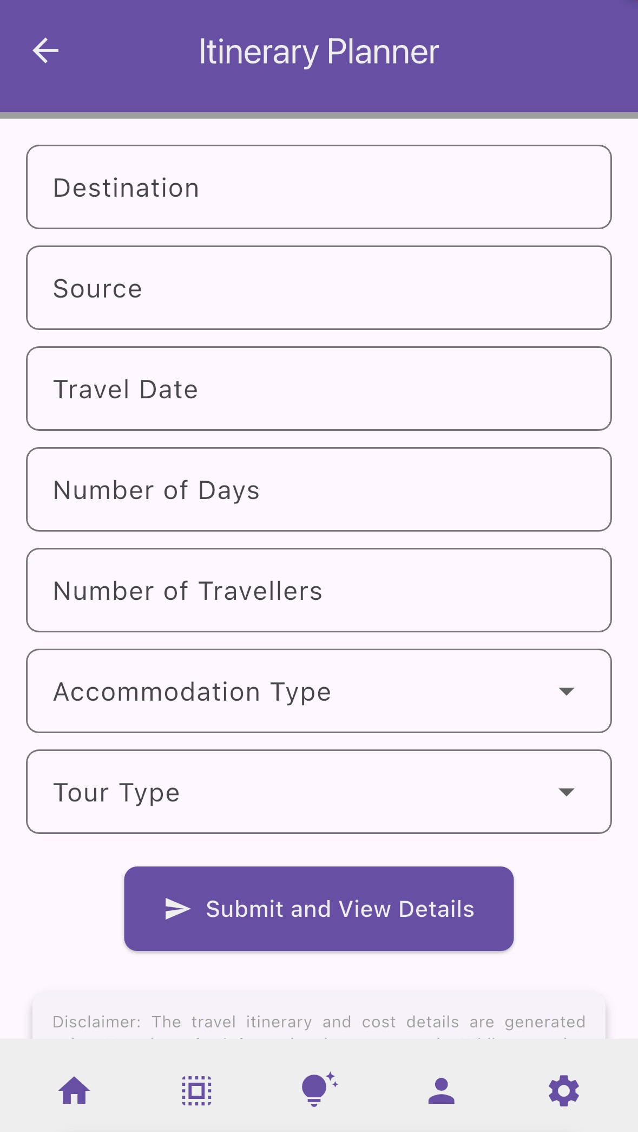This screenshot has width=638, height=1132.
Task: Click the Accommodation Type dropdown arrow
Action: tap(566, 691)
